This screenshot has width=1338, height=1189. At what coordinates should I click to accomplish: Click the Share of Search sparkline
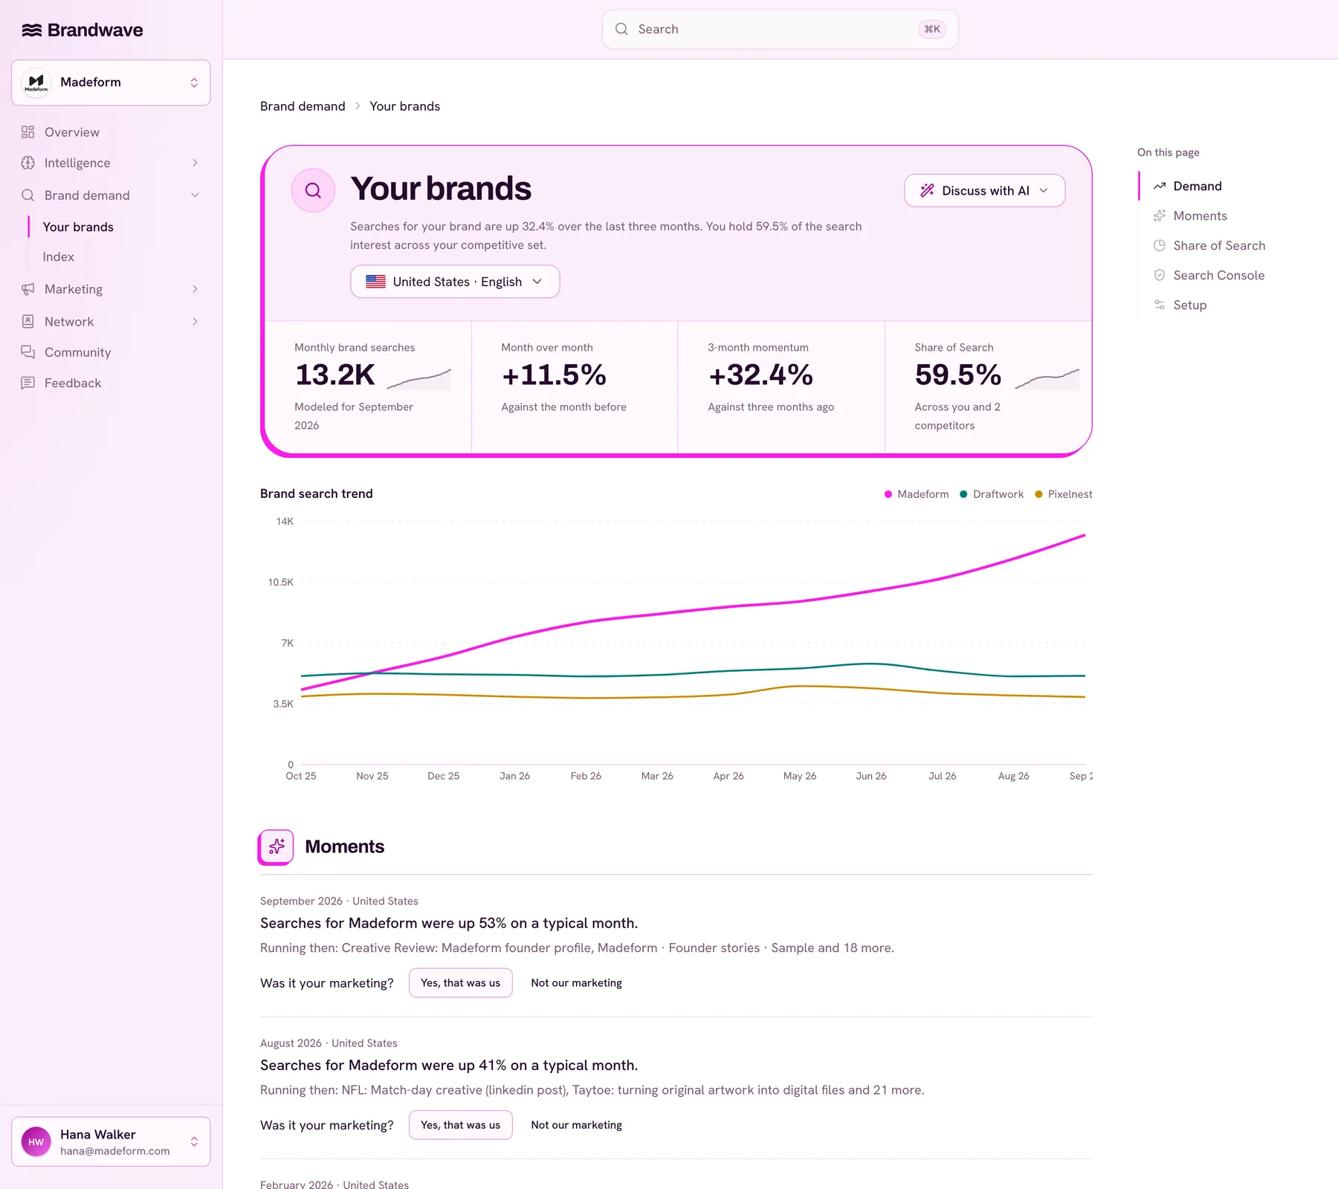click(x=1047, y=378)
